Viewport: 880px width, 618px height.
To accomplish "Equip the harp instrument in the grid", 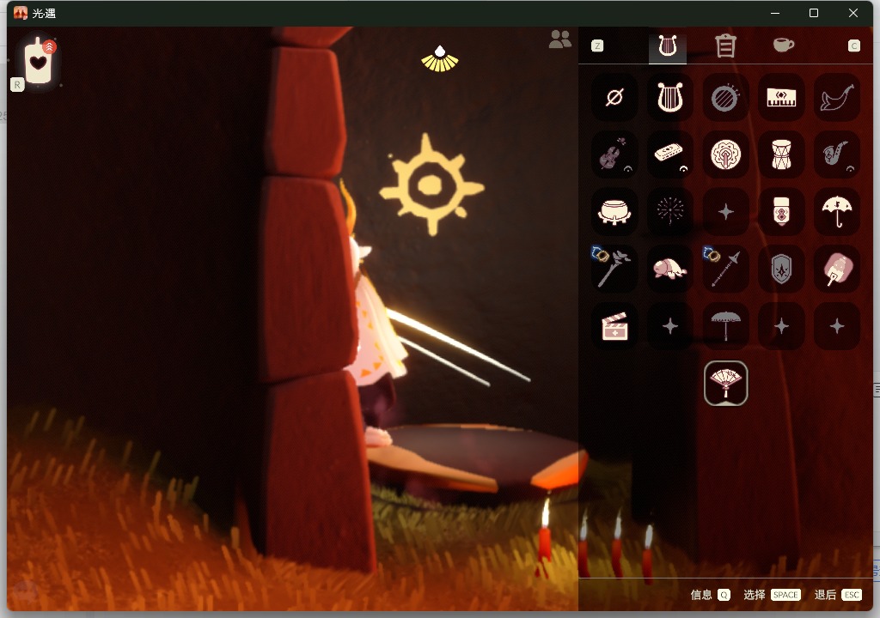I will [670, 98].
